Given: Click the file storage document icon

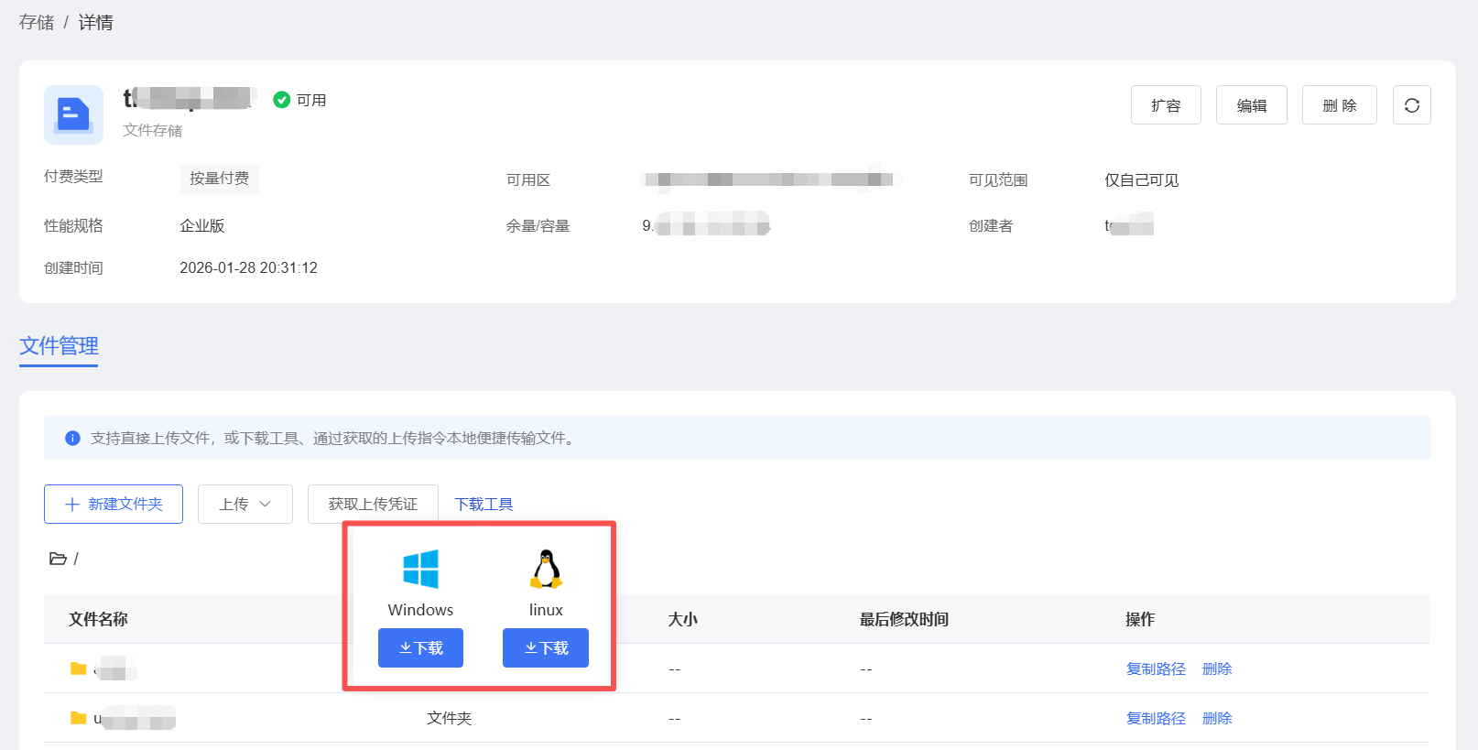Looking at the screenshot, I should click(x=73, y=115).
